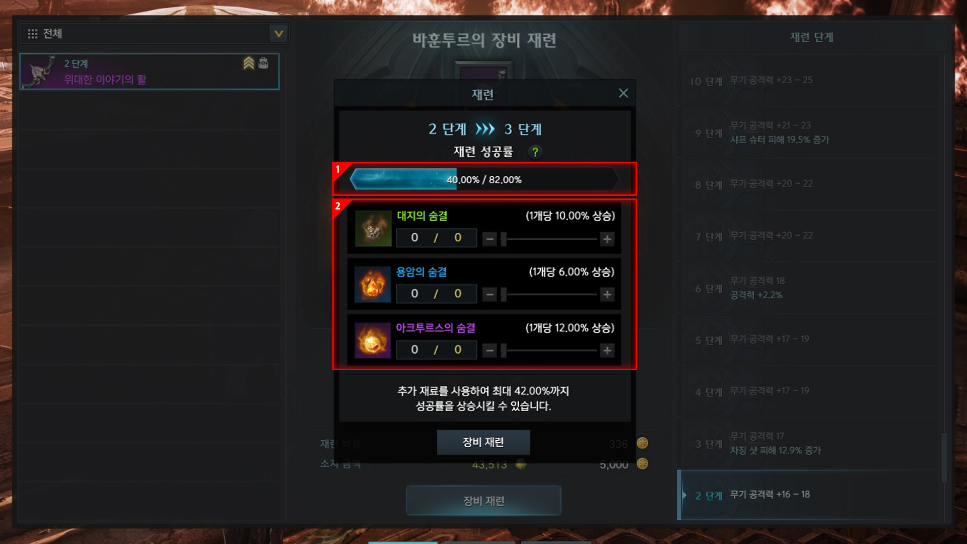This screenshot has width=967, height=544.
Task: Close the 재련 dialog
Action: [623, 93]
